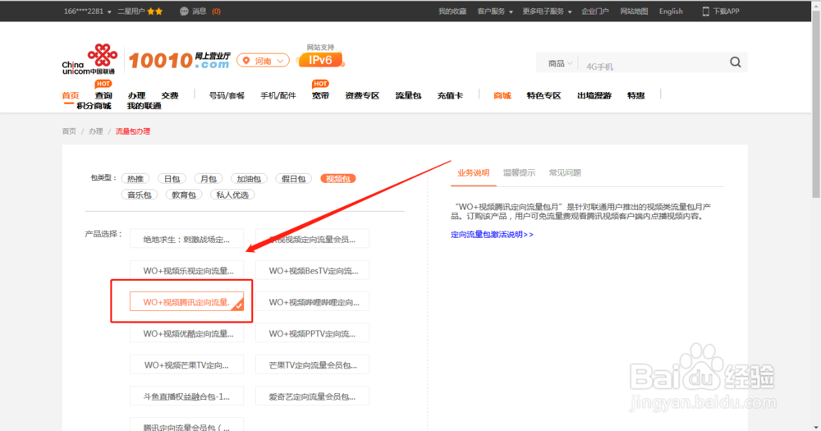Click the 首页 breadcrumb link
Viewport: 821px width, 431px height.
click(x=69, y=131)
